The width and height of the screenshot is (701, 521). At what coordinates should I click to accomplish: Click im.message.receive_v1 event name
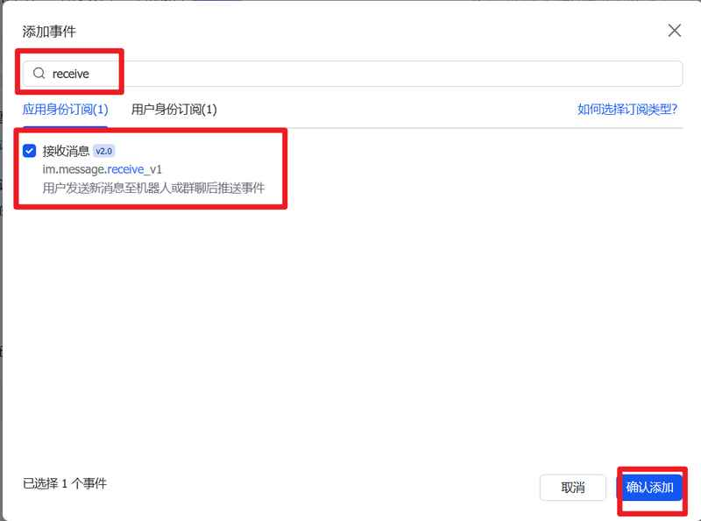[102, 169]
